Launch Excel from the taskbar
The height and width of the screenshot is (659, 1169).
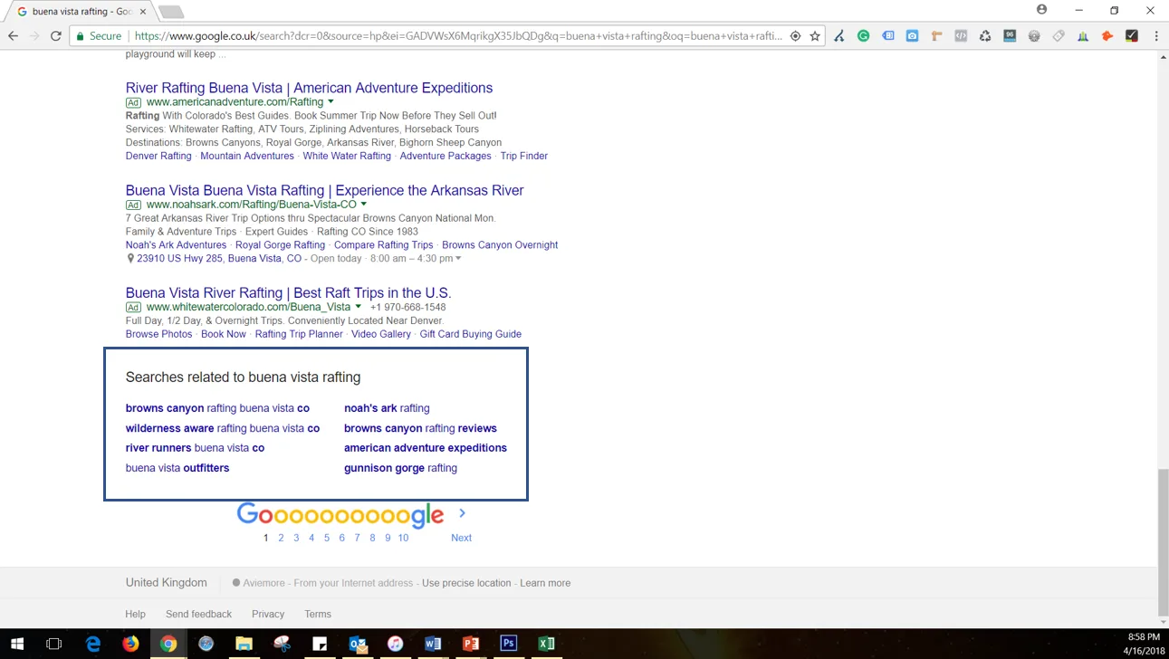coord(546,644)
